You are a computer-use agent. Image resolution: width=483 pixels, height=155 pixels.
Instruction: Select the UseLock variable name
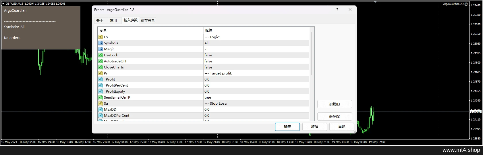click(111, 55)
